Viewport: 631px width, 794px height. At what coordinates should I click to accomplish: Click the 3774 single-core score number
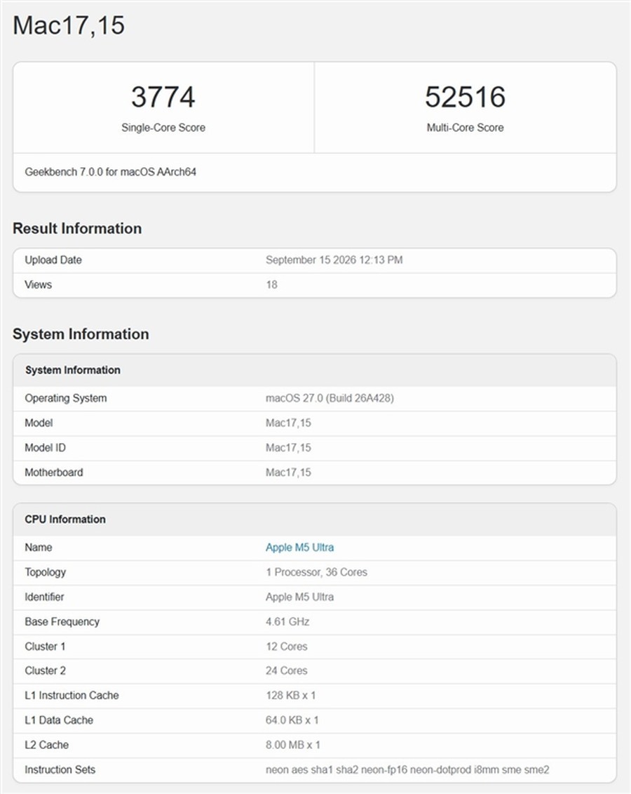[x=163, y=97]
